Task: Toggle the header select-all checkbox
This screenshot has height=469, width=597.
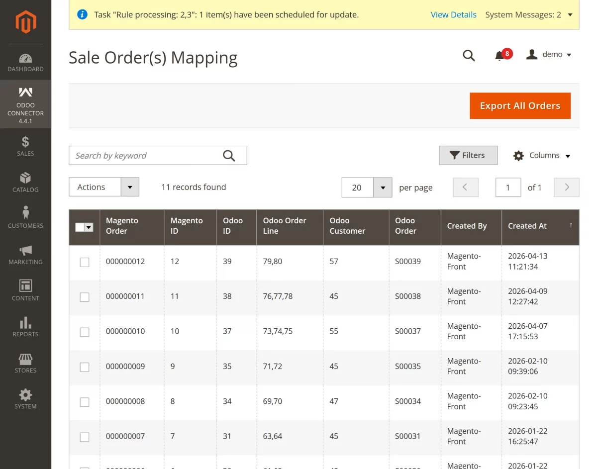Action: (80, 227)
